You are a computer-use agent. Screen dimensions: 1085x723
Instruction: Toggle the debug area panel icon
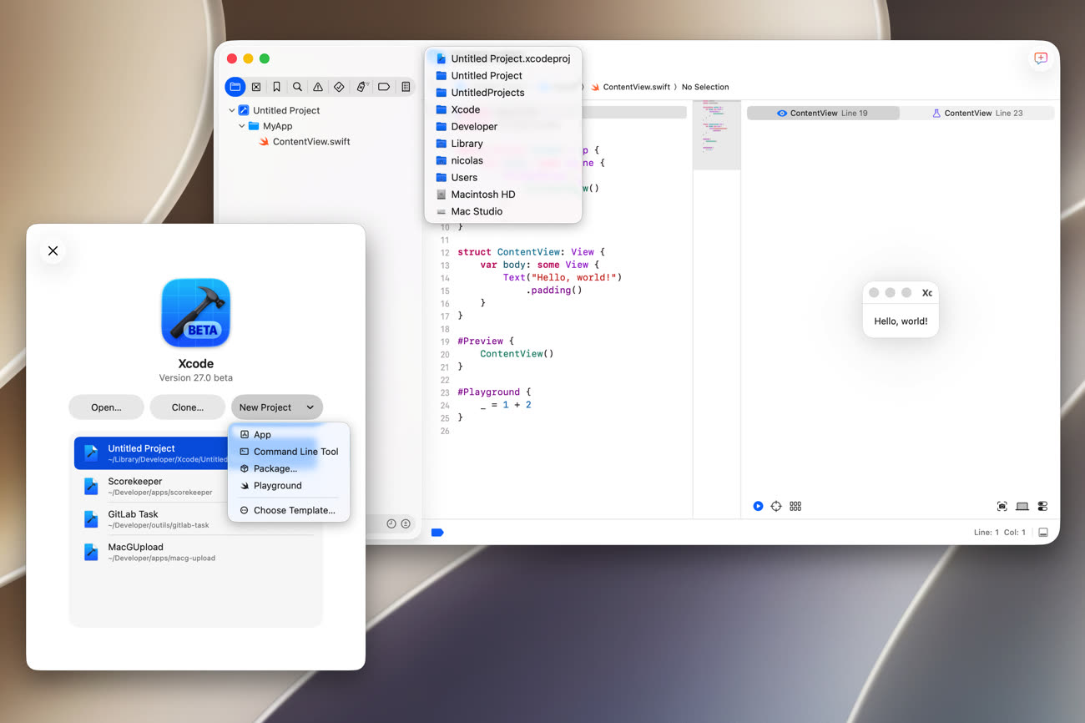pyautogui.click(x=1042, y=533)
